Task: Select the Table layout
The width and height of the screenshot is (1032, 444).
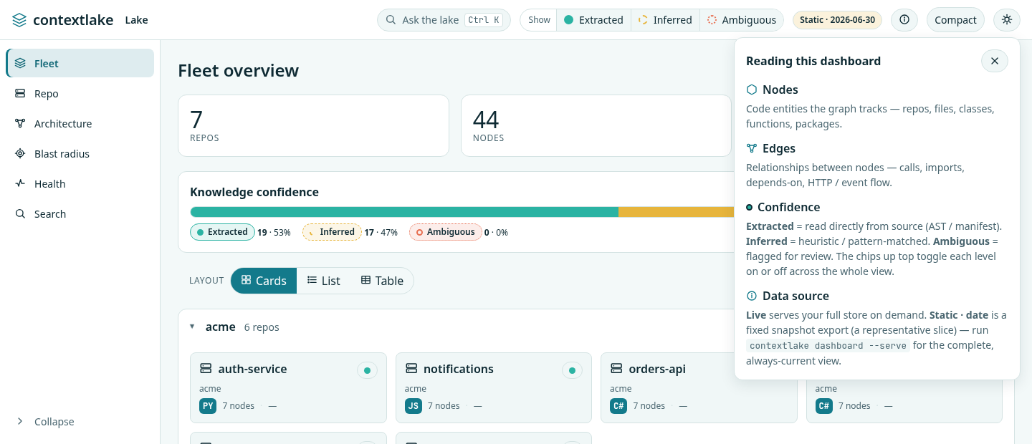Action: click(382, 281)
